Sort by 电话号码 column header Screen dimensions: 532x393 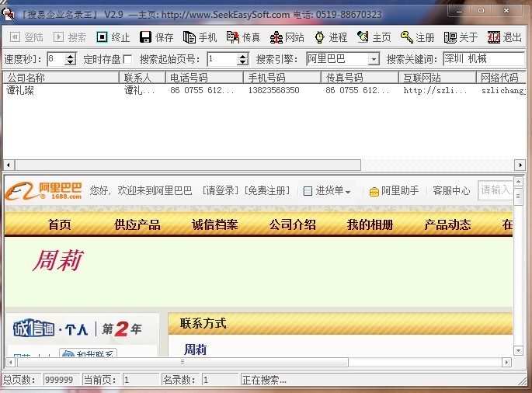tap(204, 78)
